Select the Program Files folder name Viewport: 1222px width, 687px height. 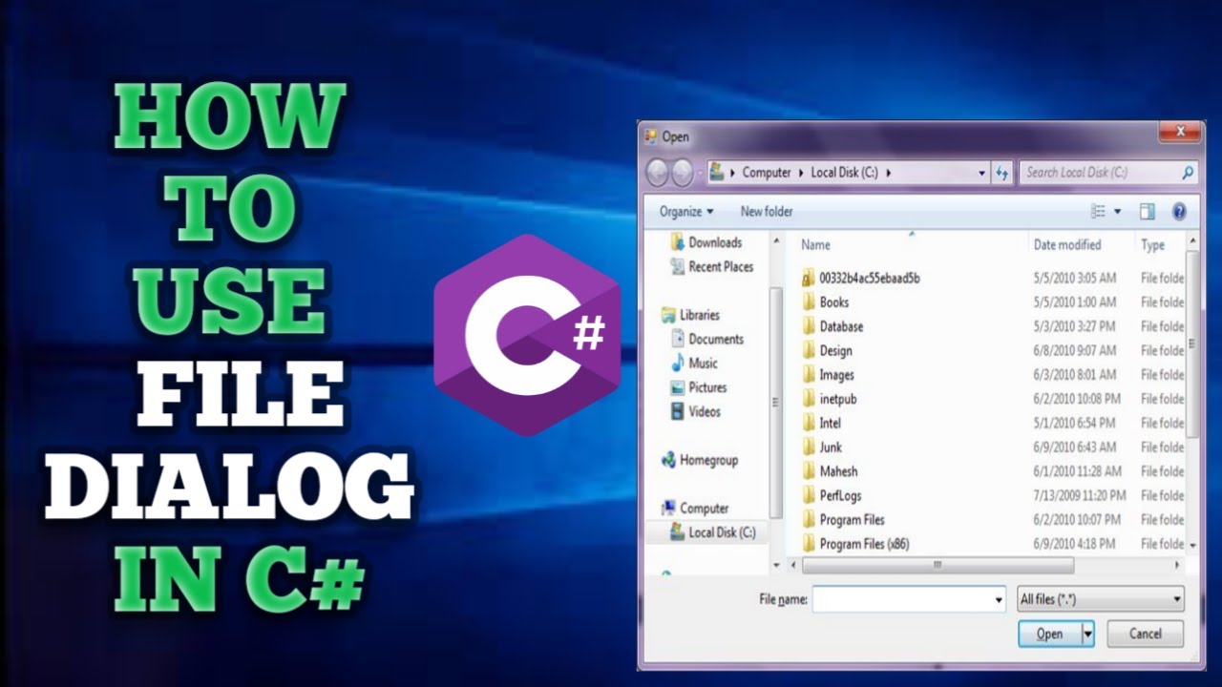853,520
